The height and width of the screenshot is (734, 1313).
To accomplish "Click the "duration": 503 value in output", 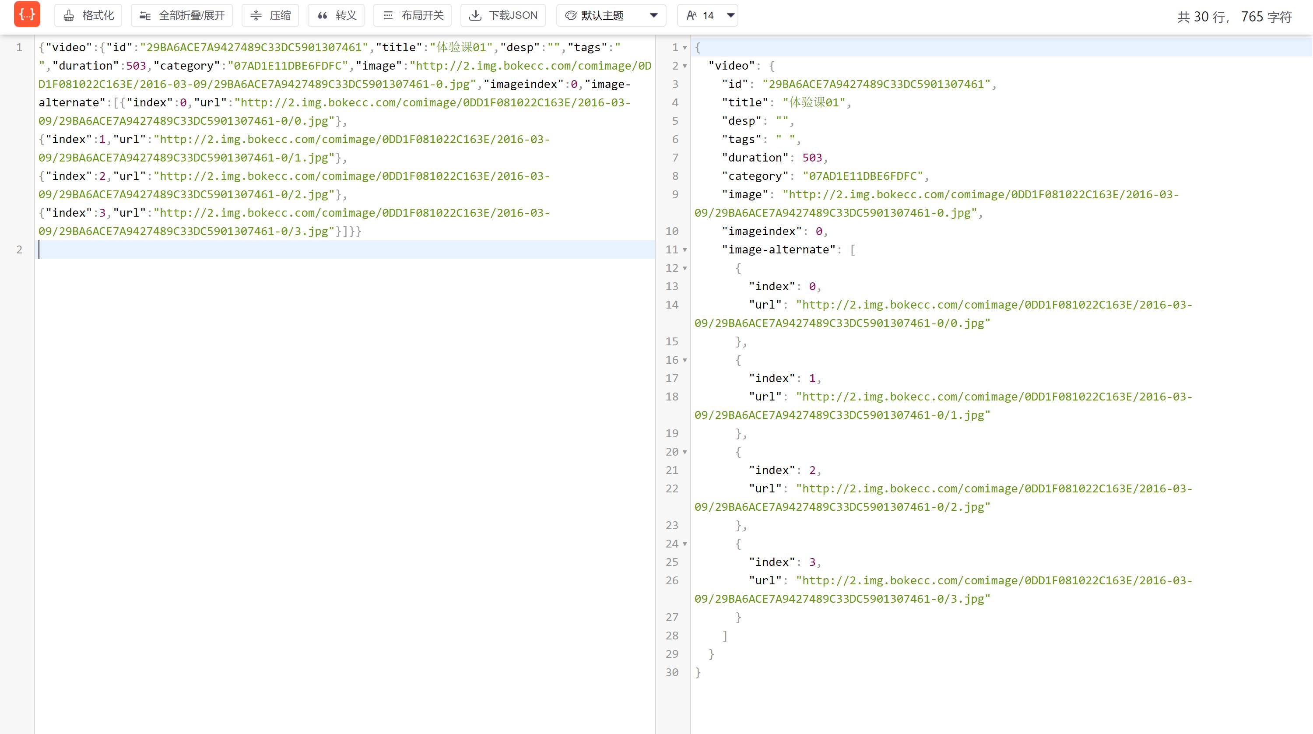I will coord(812,158).
